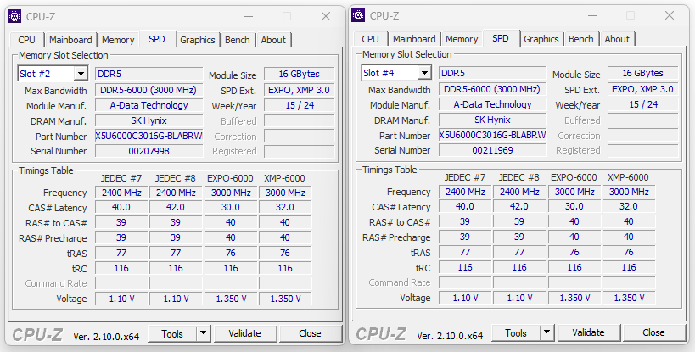Expand the Tools arrow in the Slot #2 window
The height and width of the screenshot is (352, 695).
203,333
